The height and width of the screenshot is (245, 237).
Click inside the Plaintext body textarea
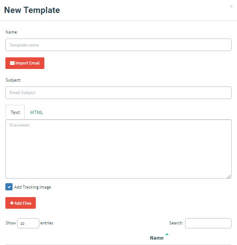click(118, 149)
